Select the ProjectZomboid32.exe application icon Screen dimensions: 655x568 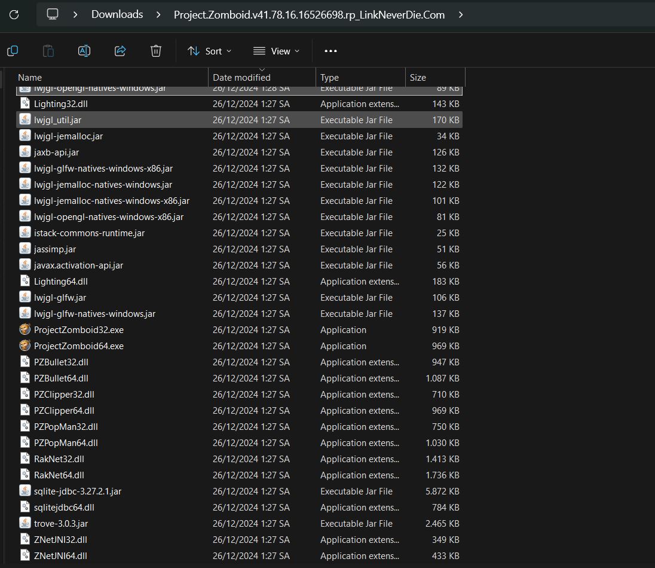tap(25, 329)
